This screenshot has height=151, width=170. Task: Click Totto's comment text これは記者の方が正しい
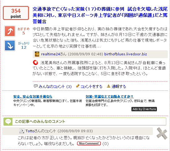tap(84, 141)
